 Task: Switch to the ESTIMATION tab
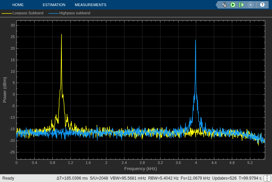[x=54, y=5]
